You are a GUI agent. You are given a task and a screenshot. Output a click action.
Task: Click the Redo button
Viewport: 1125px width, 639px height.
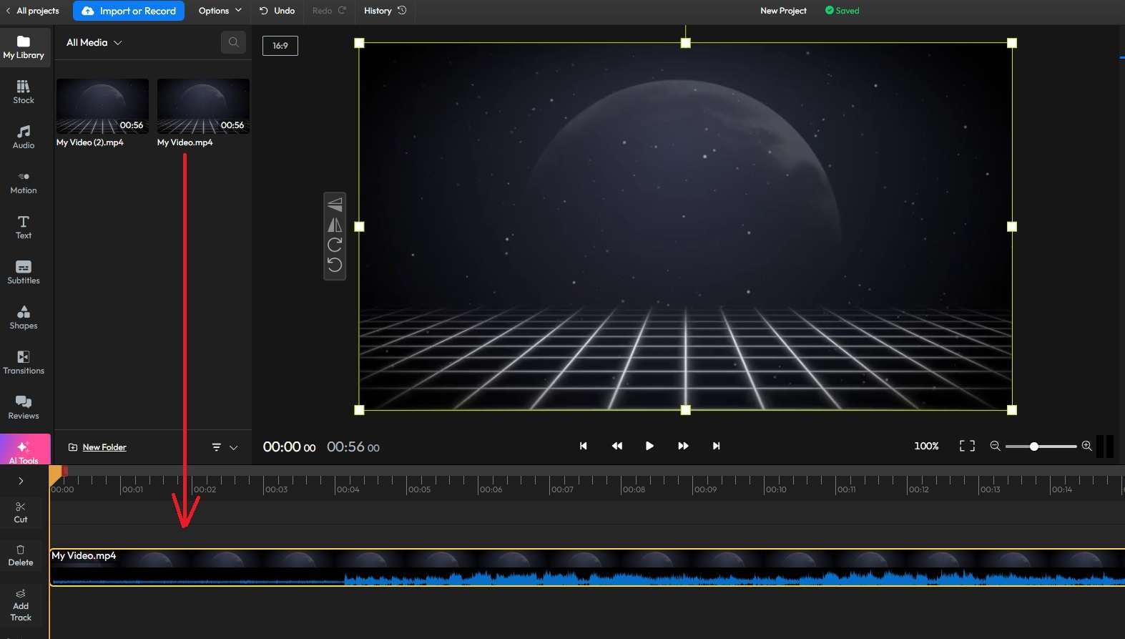click(329, 11)
